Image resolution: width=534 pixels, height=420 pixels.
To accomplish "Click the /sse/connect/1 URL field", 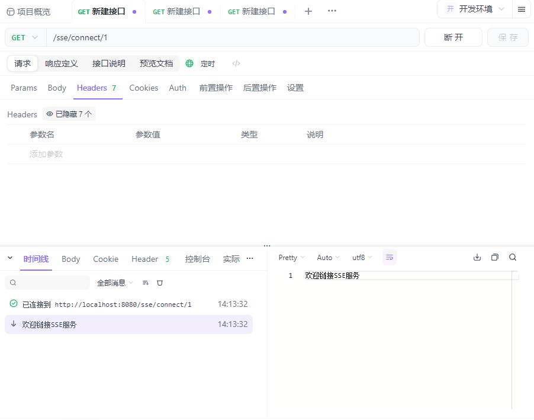I will point(233,37).
